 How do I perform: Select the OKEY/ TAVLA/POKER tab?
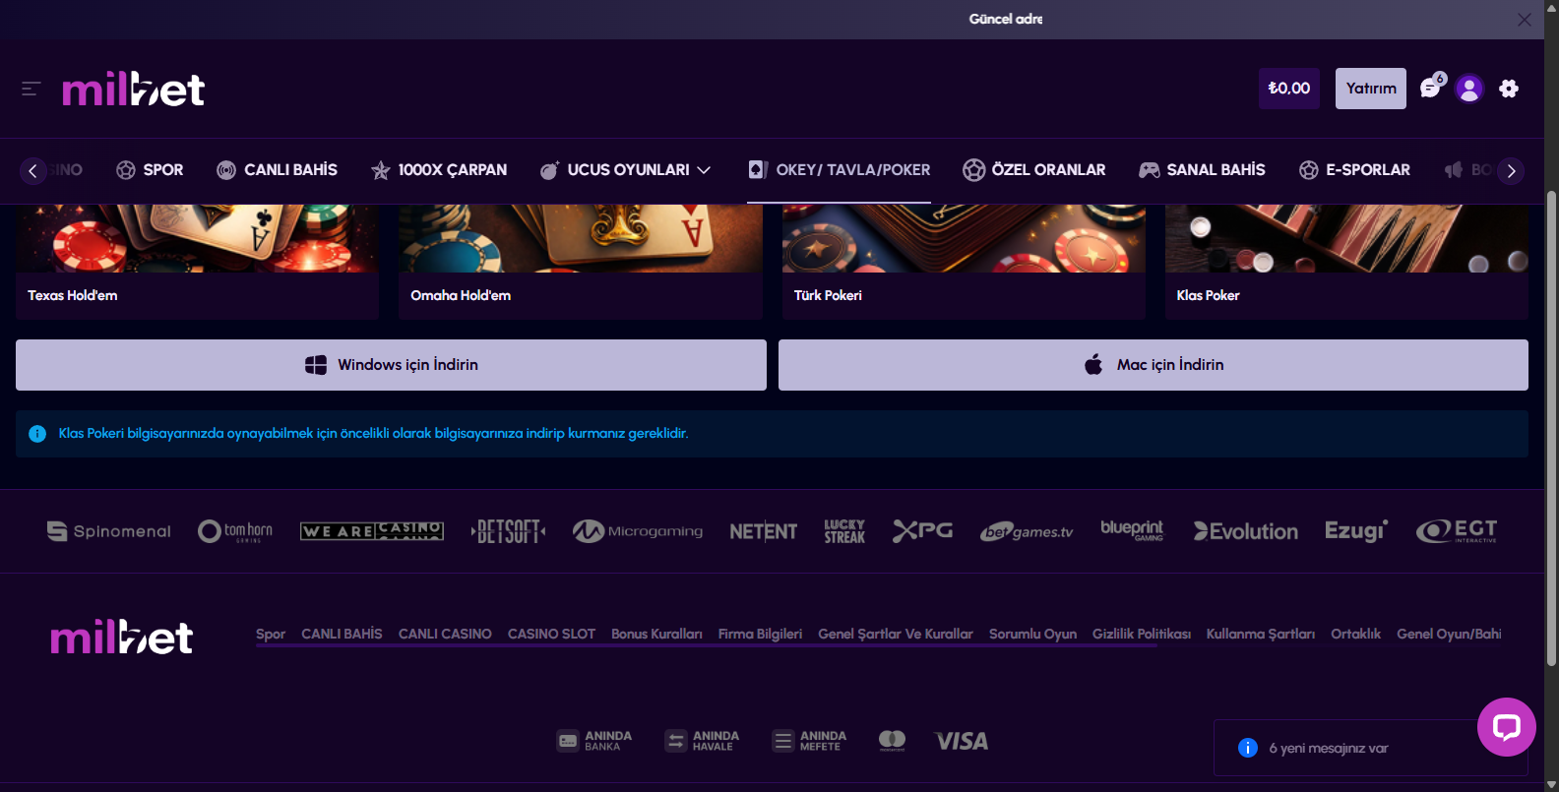click(x=839, y=170)
